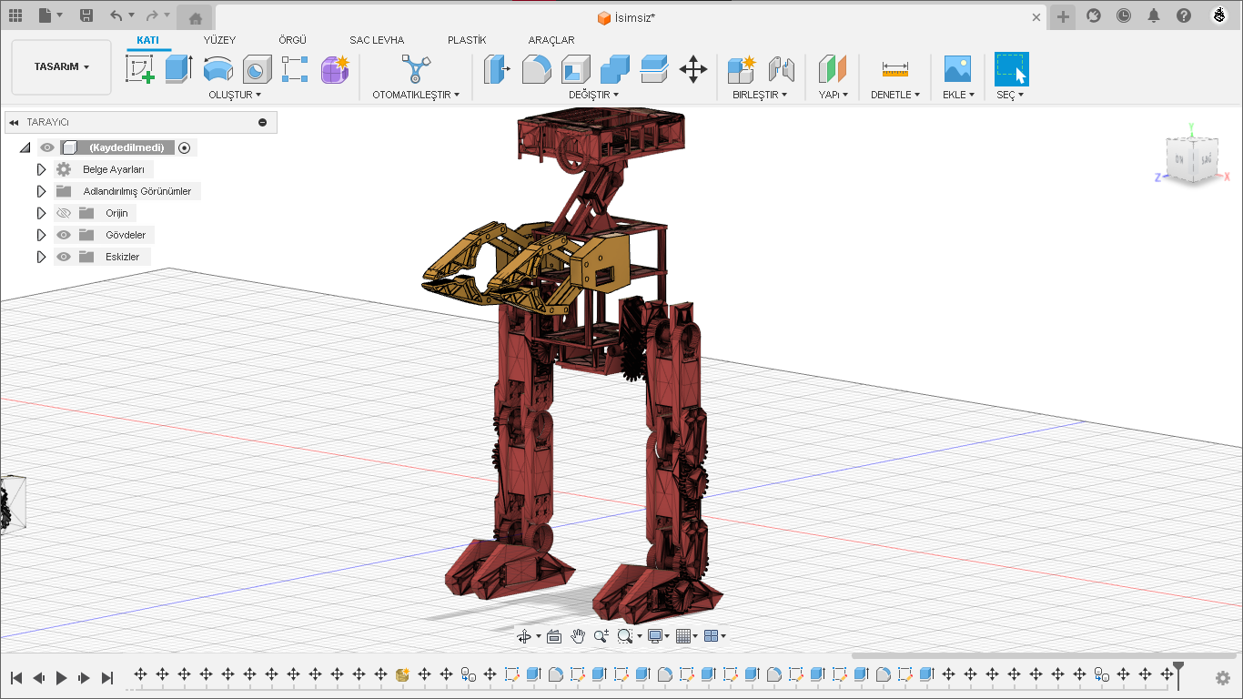Click the TASARIM workspace button
Viewport: 1243px width, 699px height.
click(60, 66)
